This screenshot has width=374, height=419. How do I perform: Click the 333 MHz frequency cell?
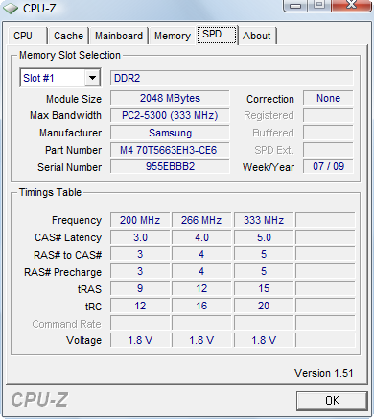[x=264, y=220]
